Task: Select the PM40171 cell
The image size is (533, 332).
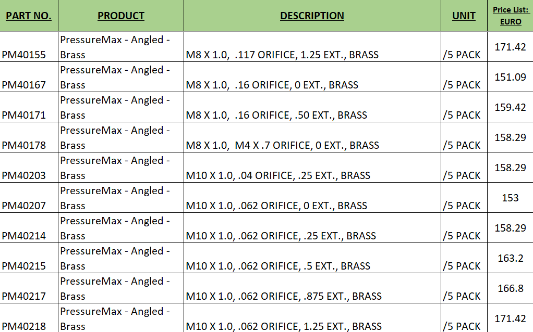Action: tap(29, 107)
